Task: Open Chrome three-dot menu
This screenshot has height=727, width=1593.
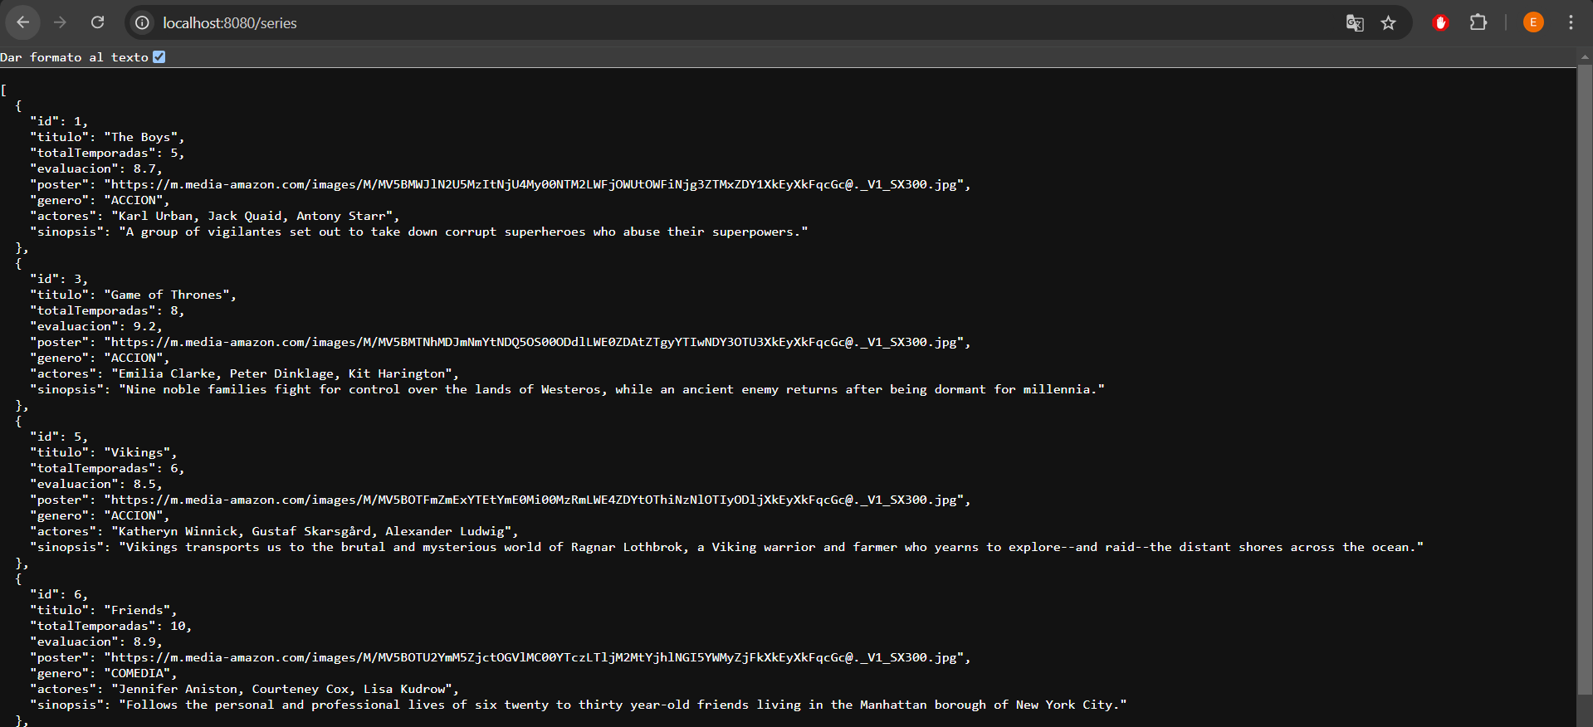Action: pyautogui.click(x=1571, y=22)
